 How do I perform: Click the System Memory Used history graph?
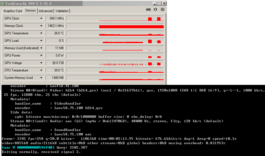(115, 78)
